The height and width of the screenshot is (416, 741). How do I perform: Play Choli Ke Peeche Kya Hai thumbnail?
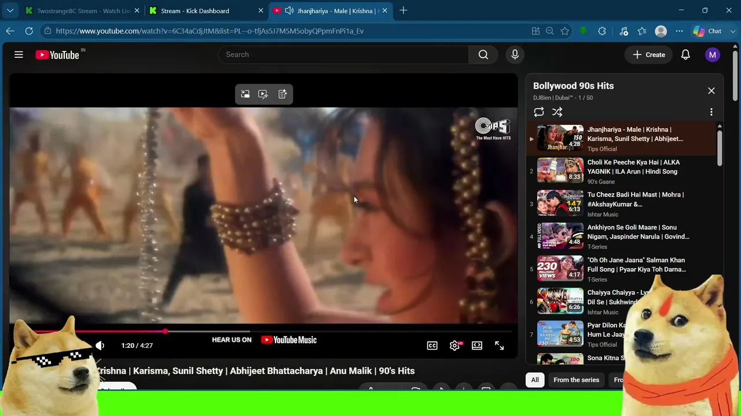pos(560,170)
